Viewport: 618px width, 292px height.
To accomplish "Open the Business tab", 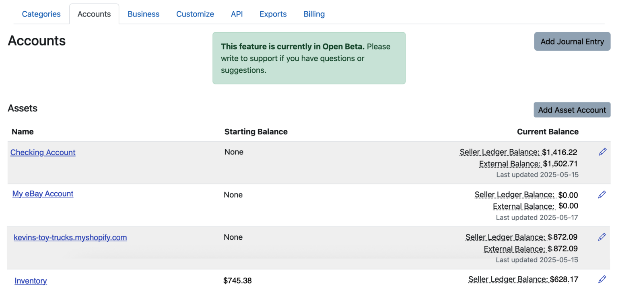I will [x=143, y=14].
